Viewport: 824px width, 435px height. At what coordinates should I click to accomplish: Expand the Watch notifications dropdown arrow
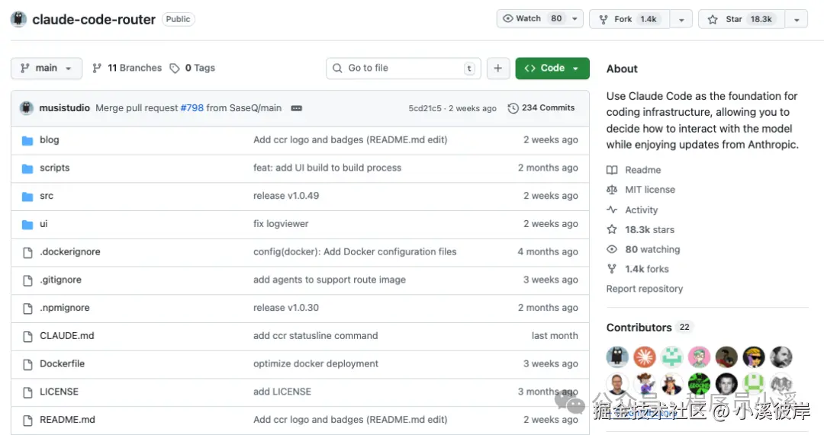(x=575, y=19)
